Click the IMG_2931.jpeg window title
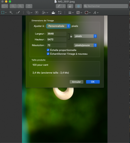Screen dimensions: 130x143 (66, 2)
